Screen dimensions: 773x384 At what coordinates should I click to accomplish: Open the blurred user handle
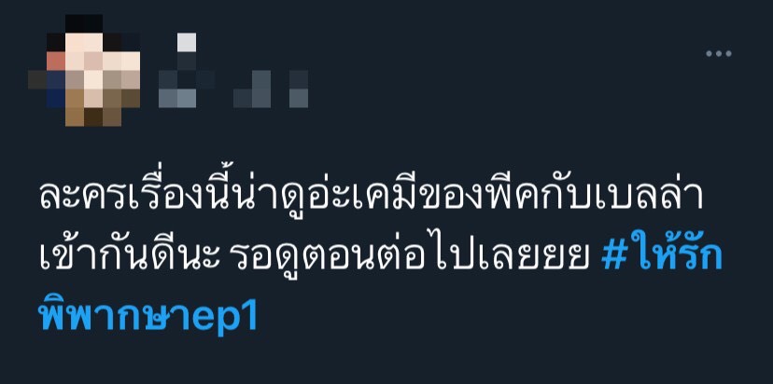pos(233,89)
